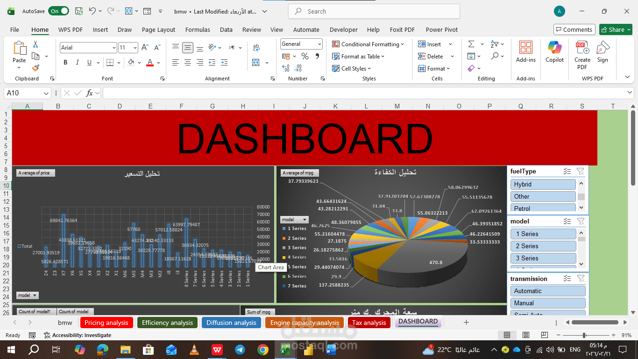638x359 pixels.
Task: Click the Average of price field button
Action: click(35, 173)
